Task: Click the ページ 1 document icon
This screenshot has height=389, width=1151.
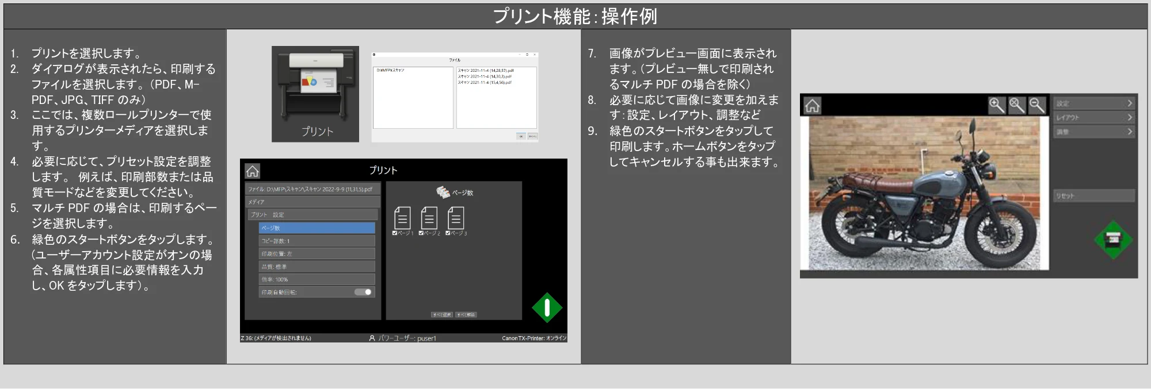Action: tap(402, 218)
